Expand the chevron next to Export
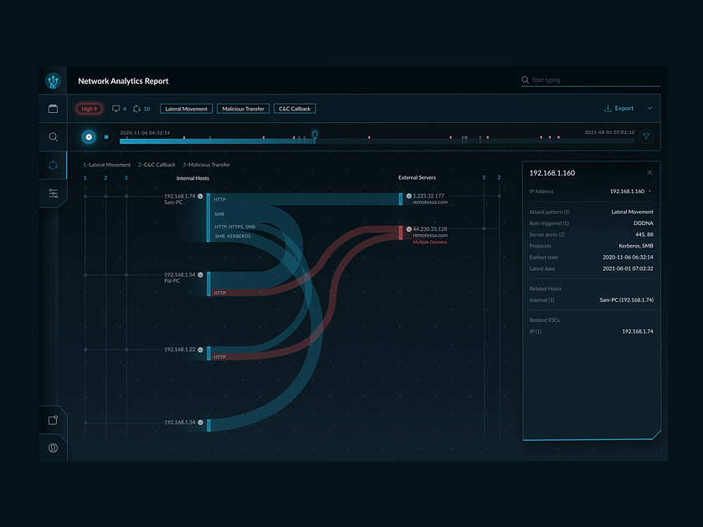This screenshot has width=703, height=527. coord(649,108)
